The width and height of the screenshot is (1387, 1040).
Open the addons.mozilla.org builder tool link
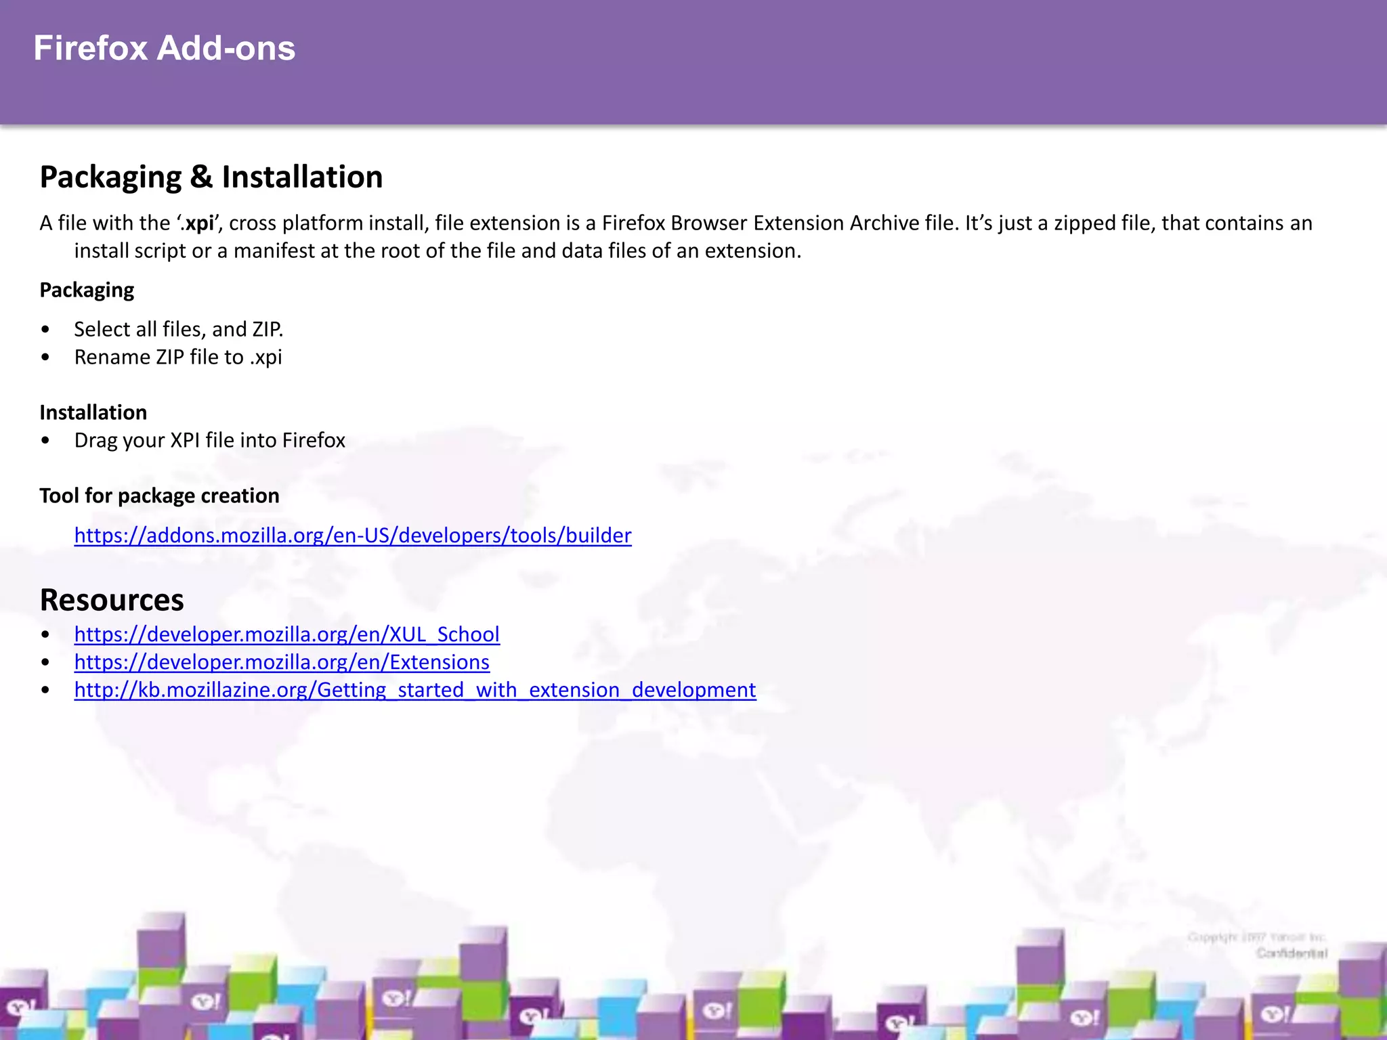click(353, 536)
